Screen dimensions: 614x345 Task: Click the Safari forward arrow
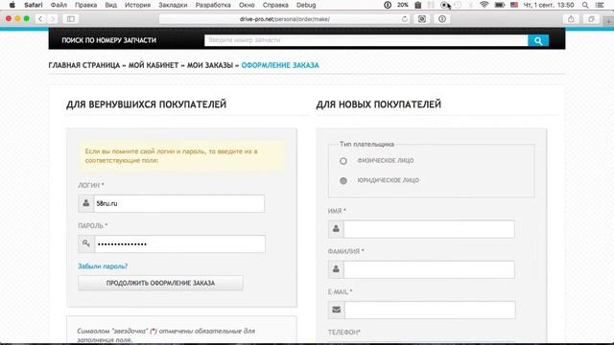52,19
